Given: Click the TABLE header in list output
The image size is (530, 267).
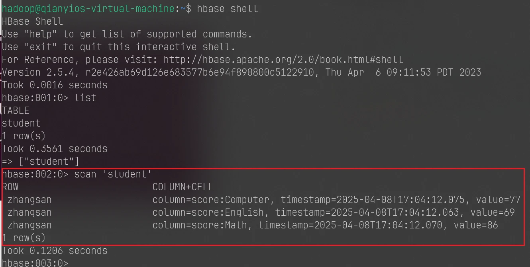Looking at the screenshot, I should click(x=16, y=111).
